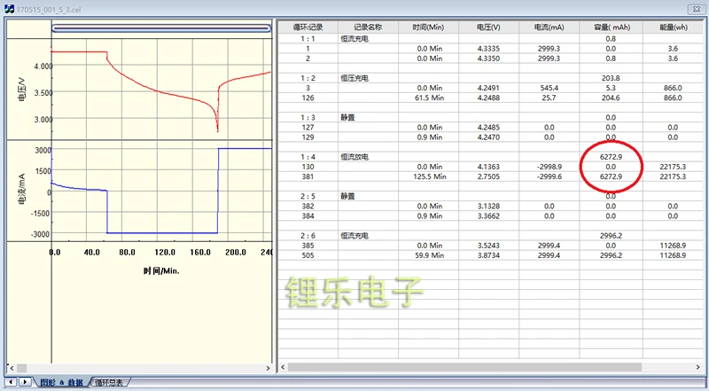This screenshot has width=709, height=391.
Task: Select the step row 2 : 5 静置
Action: pyautogui.click(x=491, y=196)
